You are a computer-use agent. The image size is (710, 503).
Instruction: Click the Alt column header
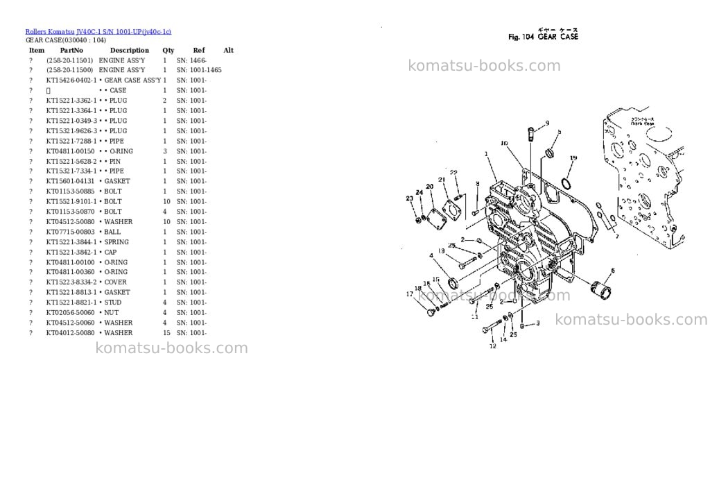click(229, 50)
